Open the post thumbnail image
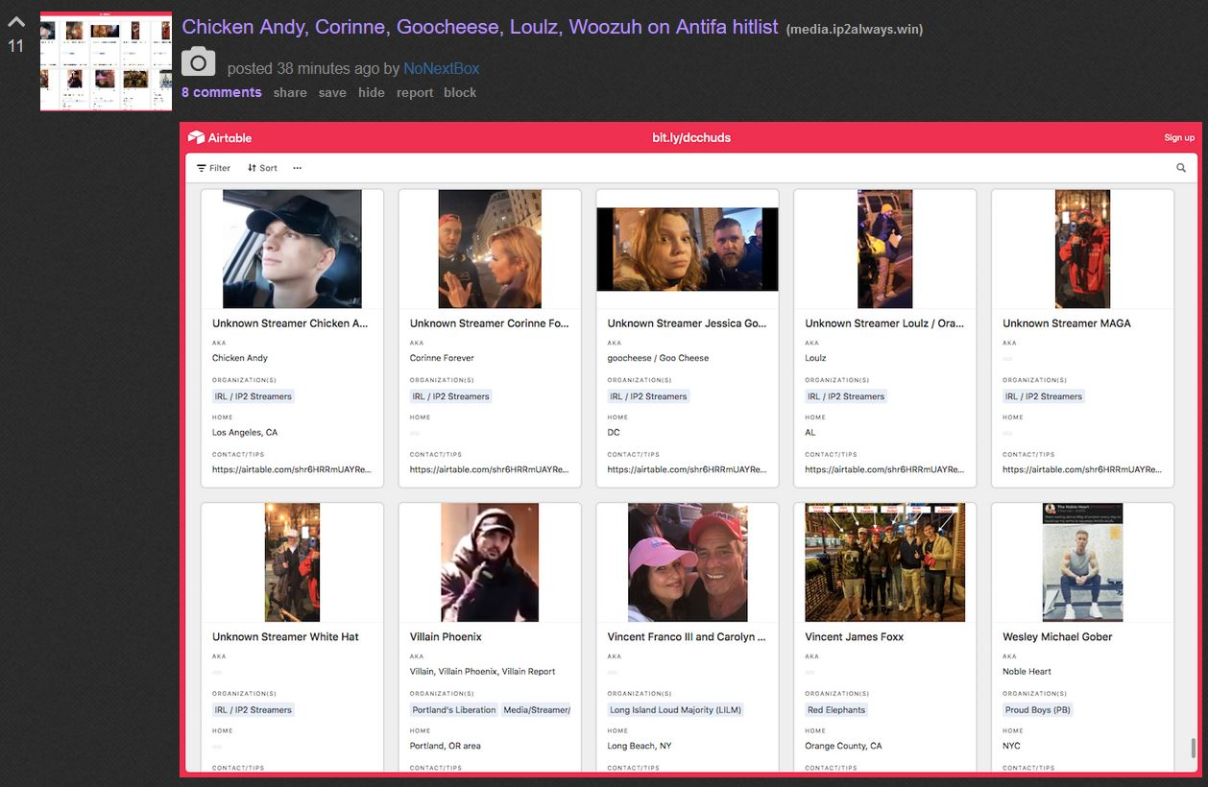This screenshot has height=787, width=1208. [x=106, y=61]
